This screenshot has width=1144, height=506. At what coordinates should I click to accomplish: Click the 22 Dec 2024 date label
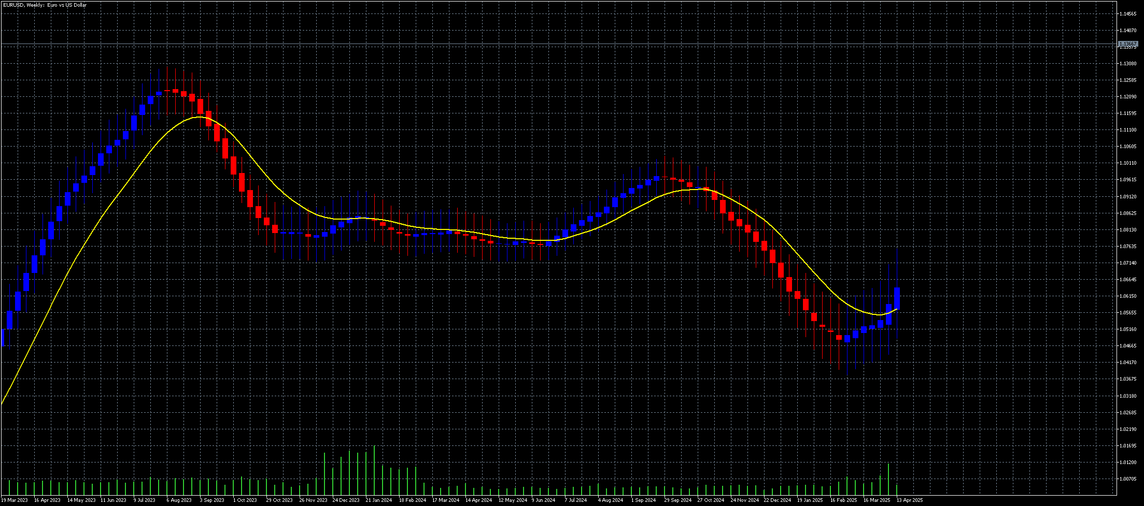coord(778,501)
